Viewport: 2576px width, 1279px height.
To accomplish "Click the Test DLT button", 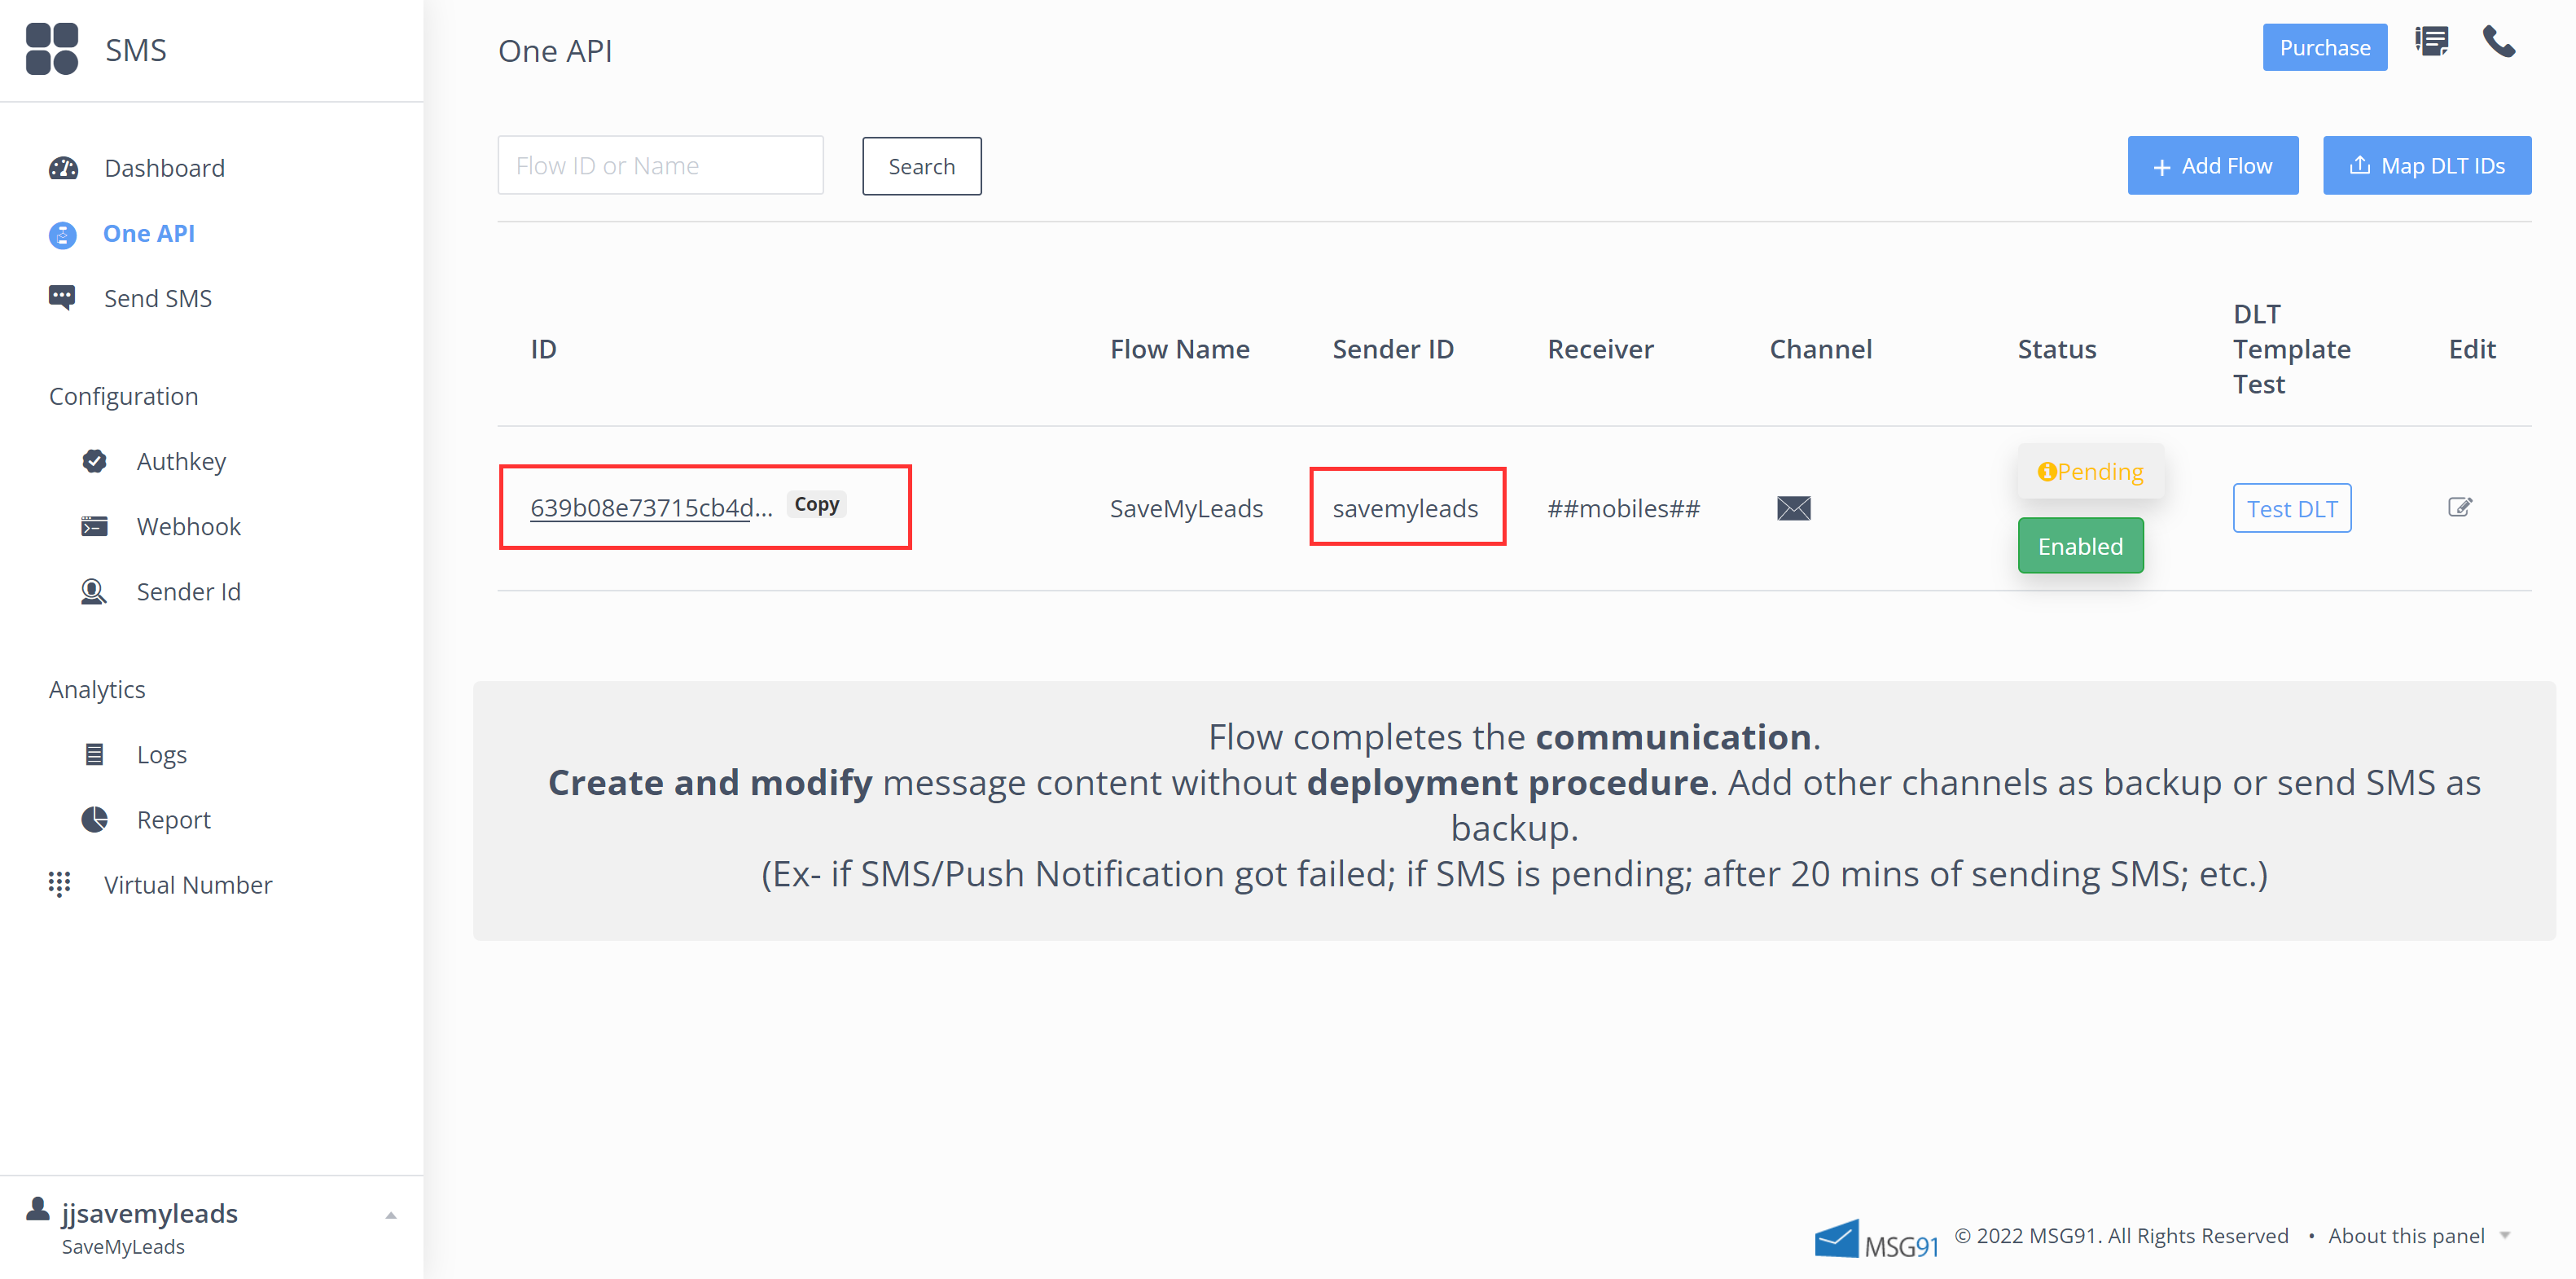I will 2291,508.
